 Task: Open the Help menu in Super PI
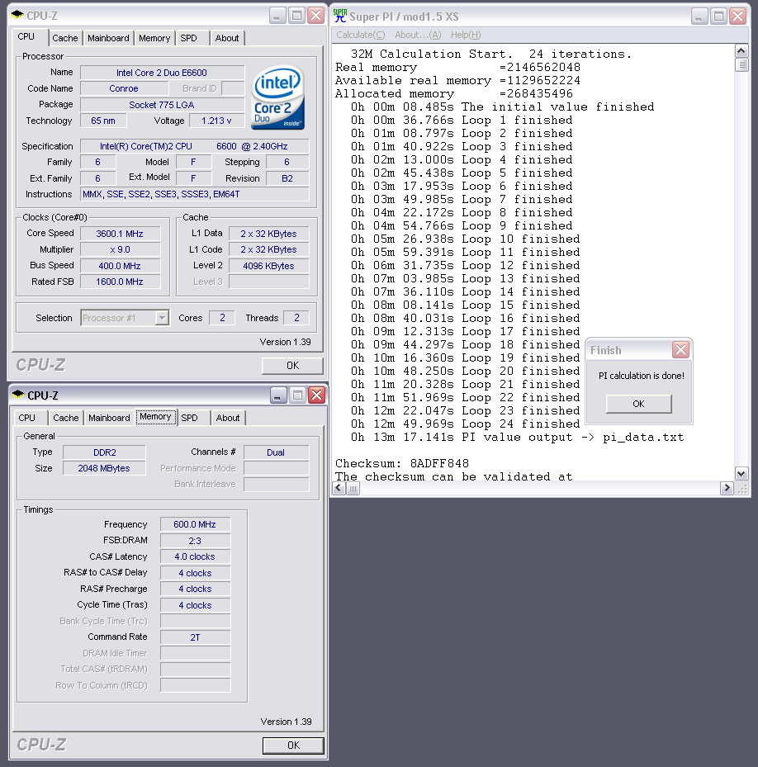466,35
